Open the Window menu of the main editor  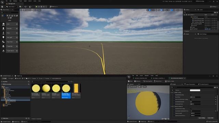click(x=15, y=1)
